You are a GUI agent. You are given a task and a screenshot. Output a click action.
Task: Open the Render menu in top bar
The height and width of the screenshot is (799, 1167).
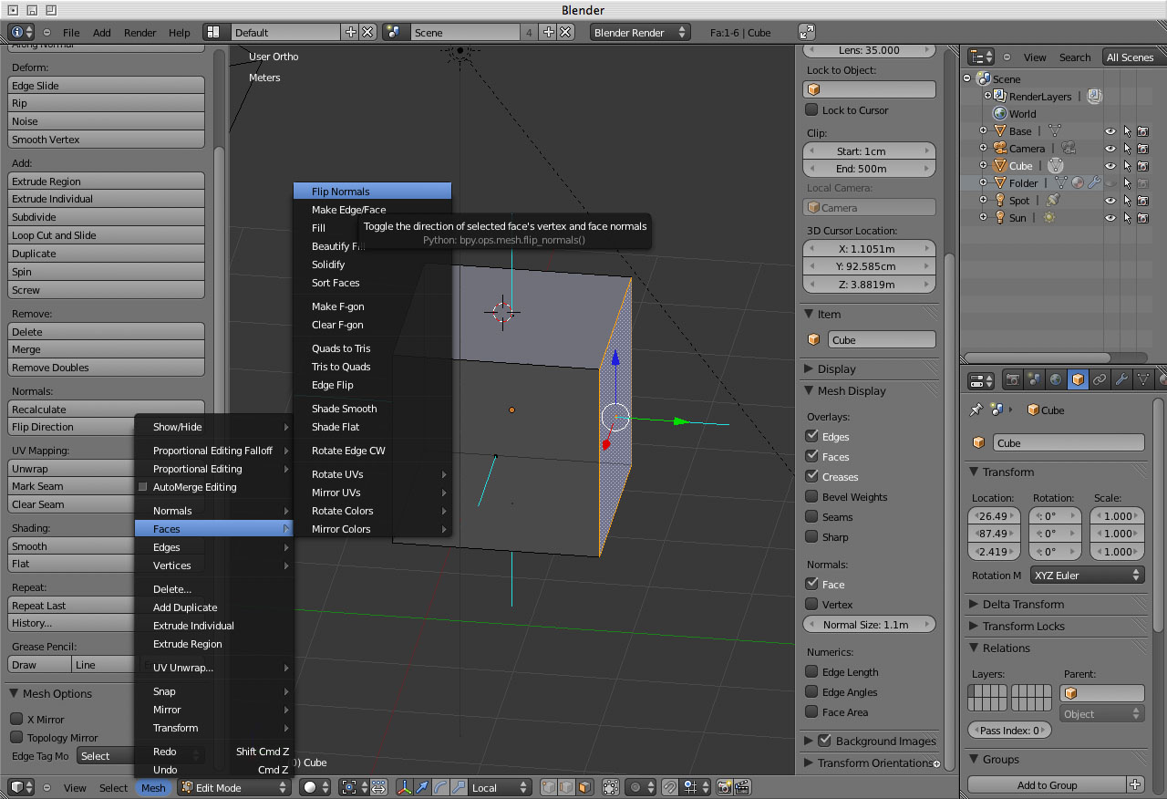[x=139, y=33]
